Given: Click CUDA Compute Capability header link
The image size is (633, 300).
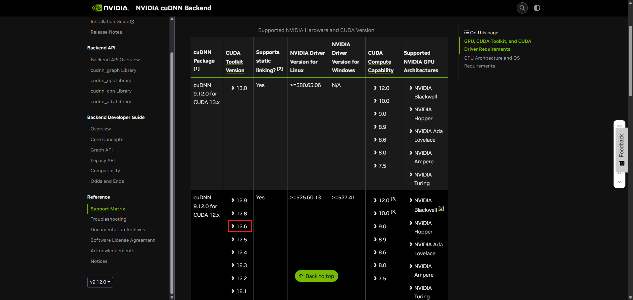Looking at the screenshot, I should [381, 62].
